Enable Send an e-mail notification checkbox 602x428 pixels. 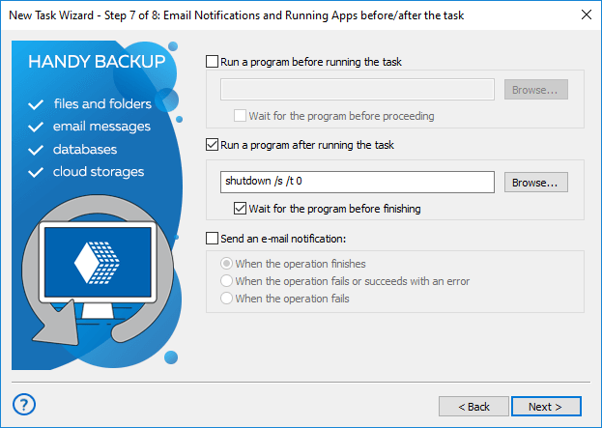point(213,238)
